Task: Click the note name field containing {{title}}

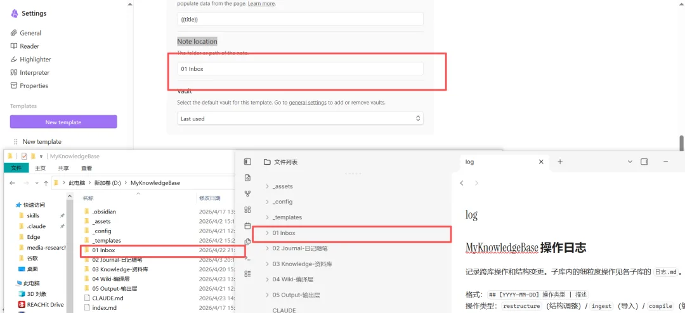Action: point(300,19)
